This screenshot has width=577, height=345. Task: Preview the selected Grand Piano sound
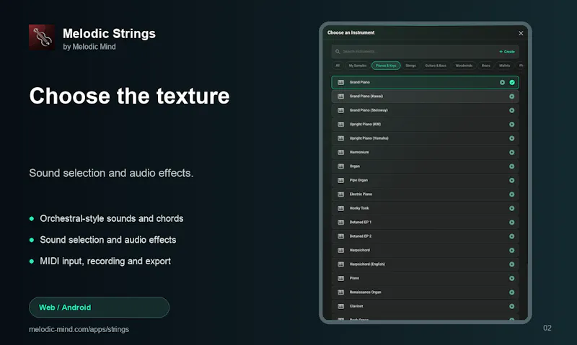[502, 82]
